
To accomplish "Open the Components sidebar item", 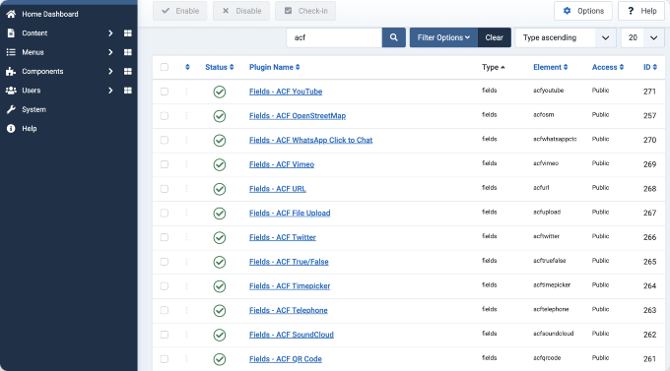I will (x=42, y=71).
